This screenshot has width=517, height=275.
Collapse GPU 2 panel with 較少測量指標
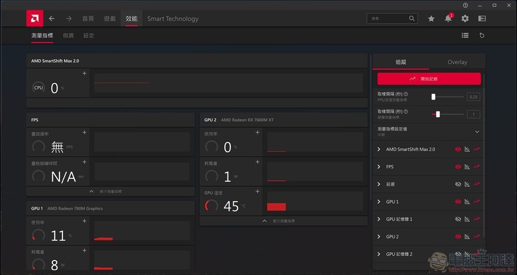[283, 221]
